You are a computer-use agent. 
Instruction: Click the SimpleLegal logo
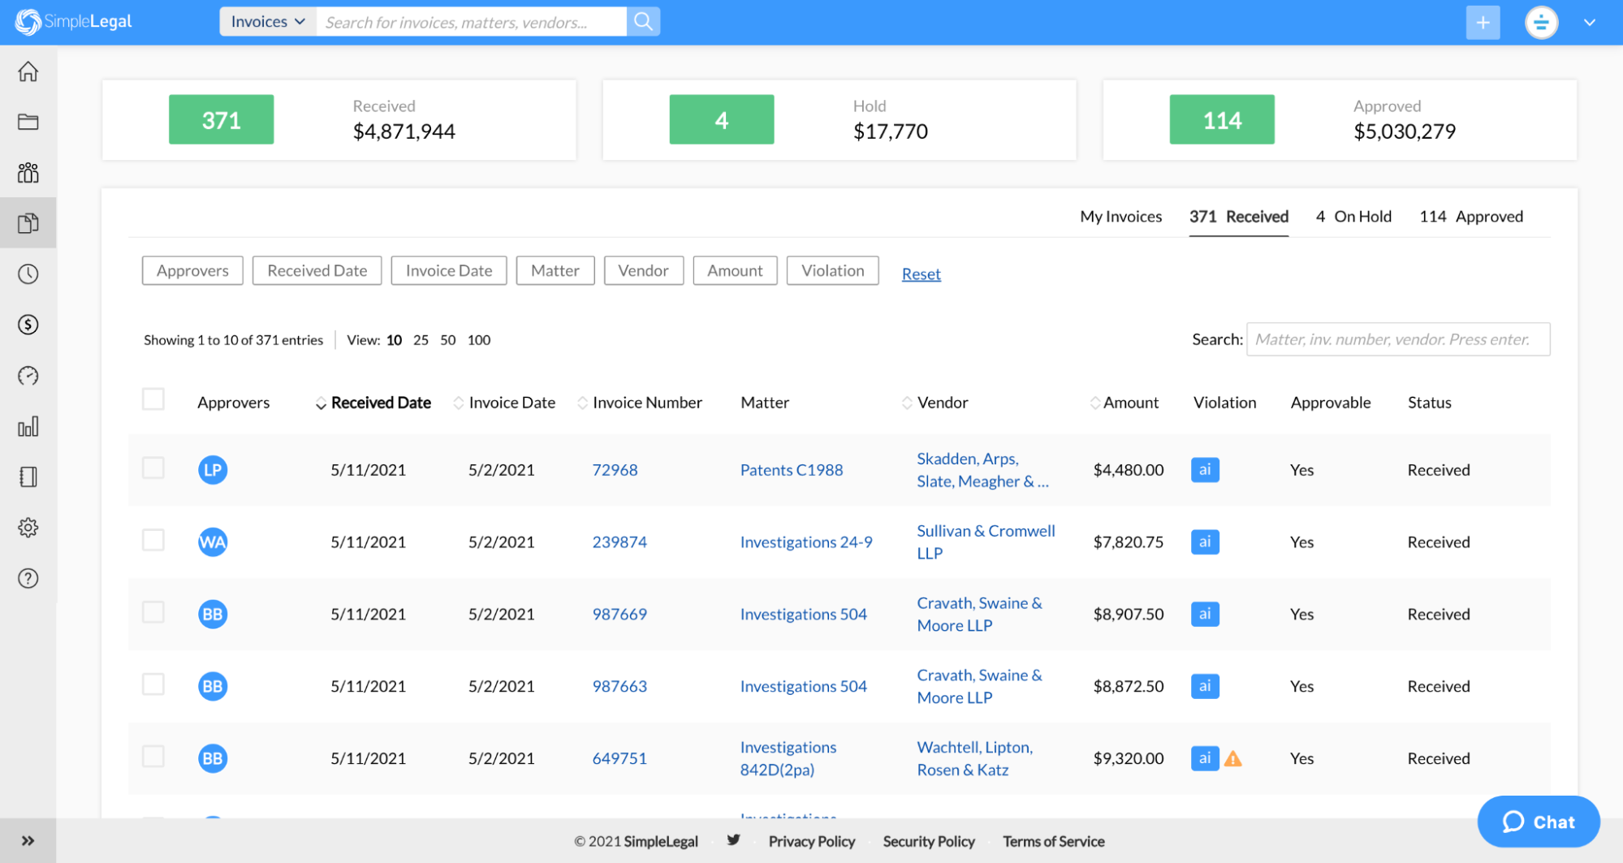74,21
